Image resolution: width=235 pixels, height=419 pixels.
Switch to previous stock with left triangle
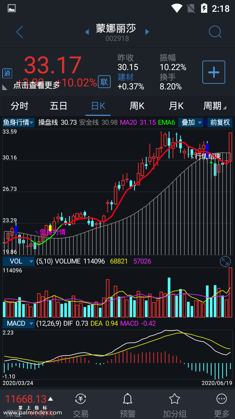87,32
